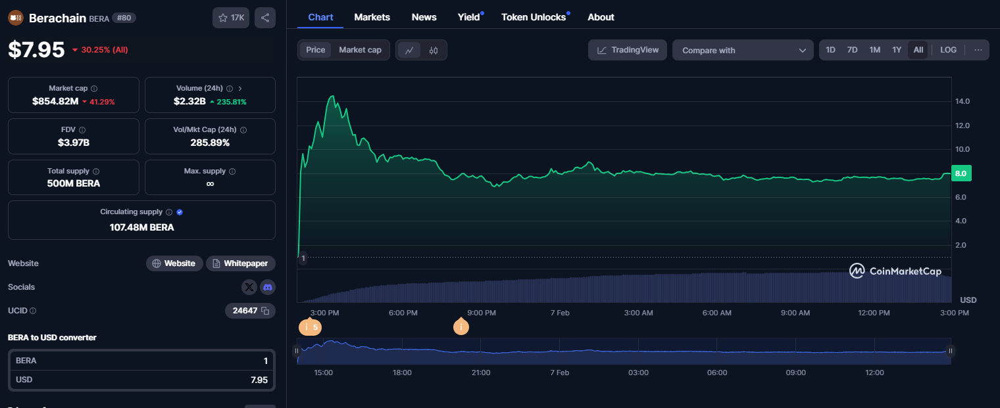
Task: Select the 1D time range
Action: pos(831,50)
